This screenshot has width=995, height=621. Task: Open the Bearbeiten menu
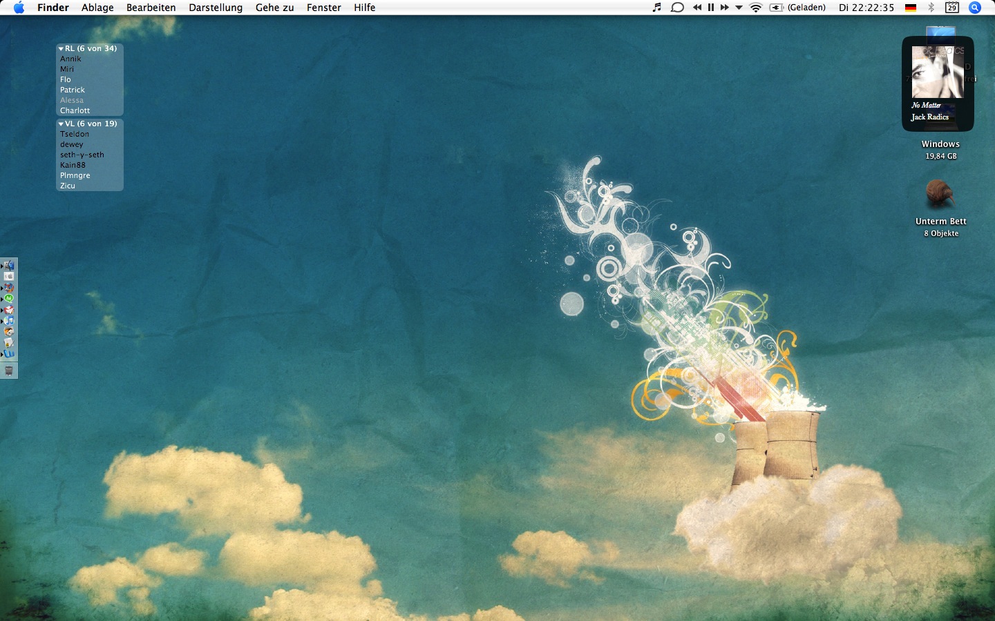tap(151, 8)
